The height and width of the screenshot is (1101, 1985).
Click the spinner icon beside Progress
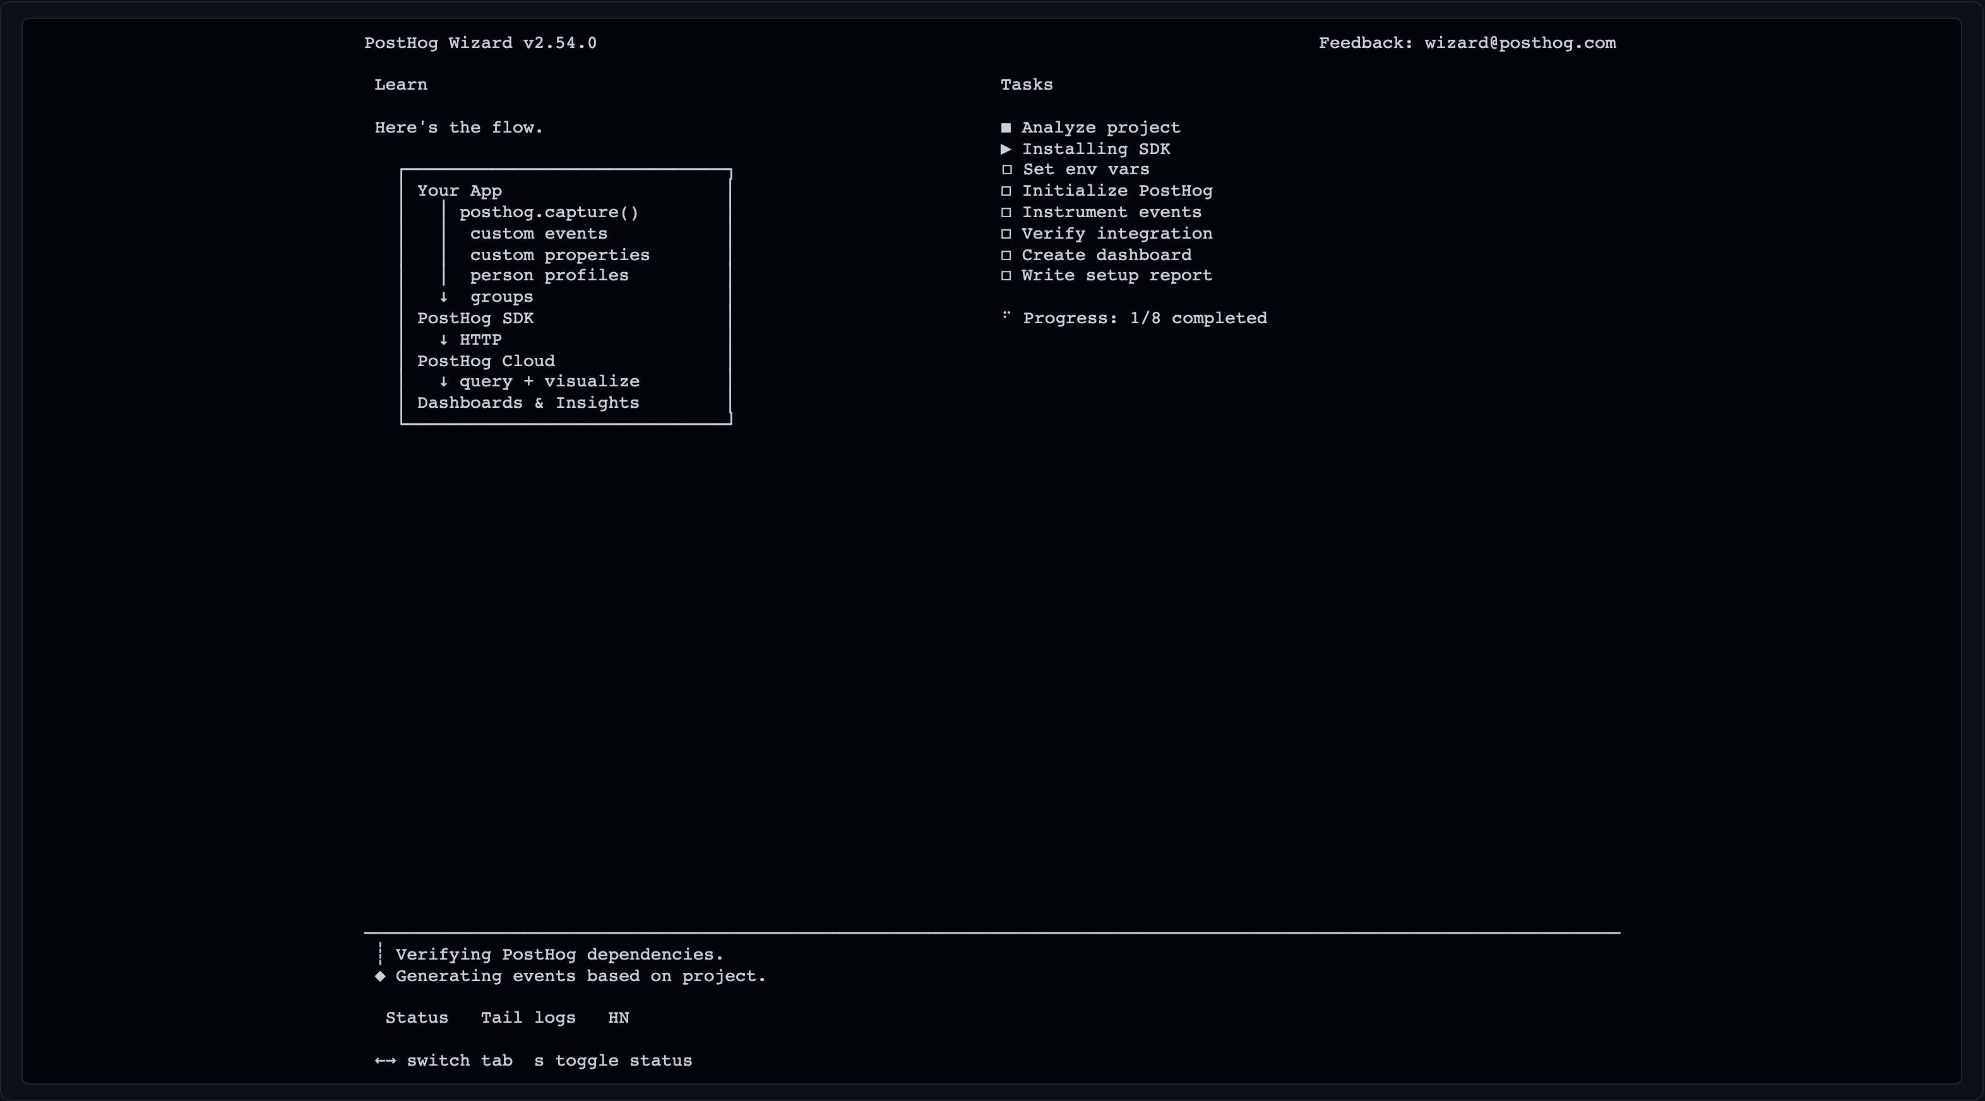(1006, 315)
